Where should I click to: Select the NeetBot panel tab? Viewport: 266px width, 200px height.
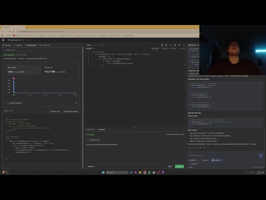pyautogui.click(x=192, y=45)
